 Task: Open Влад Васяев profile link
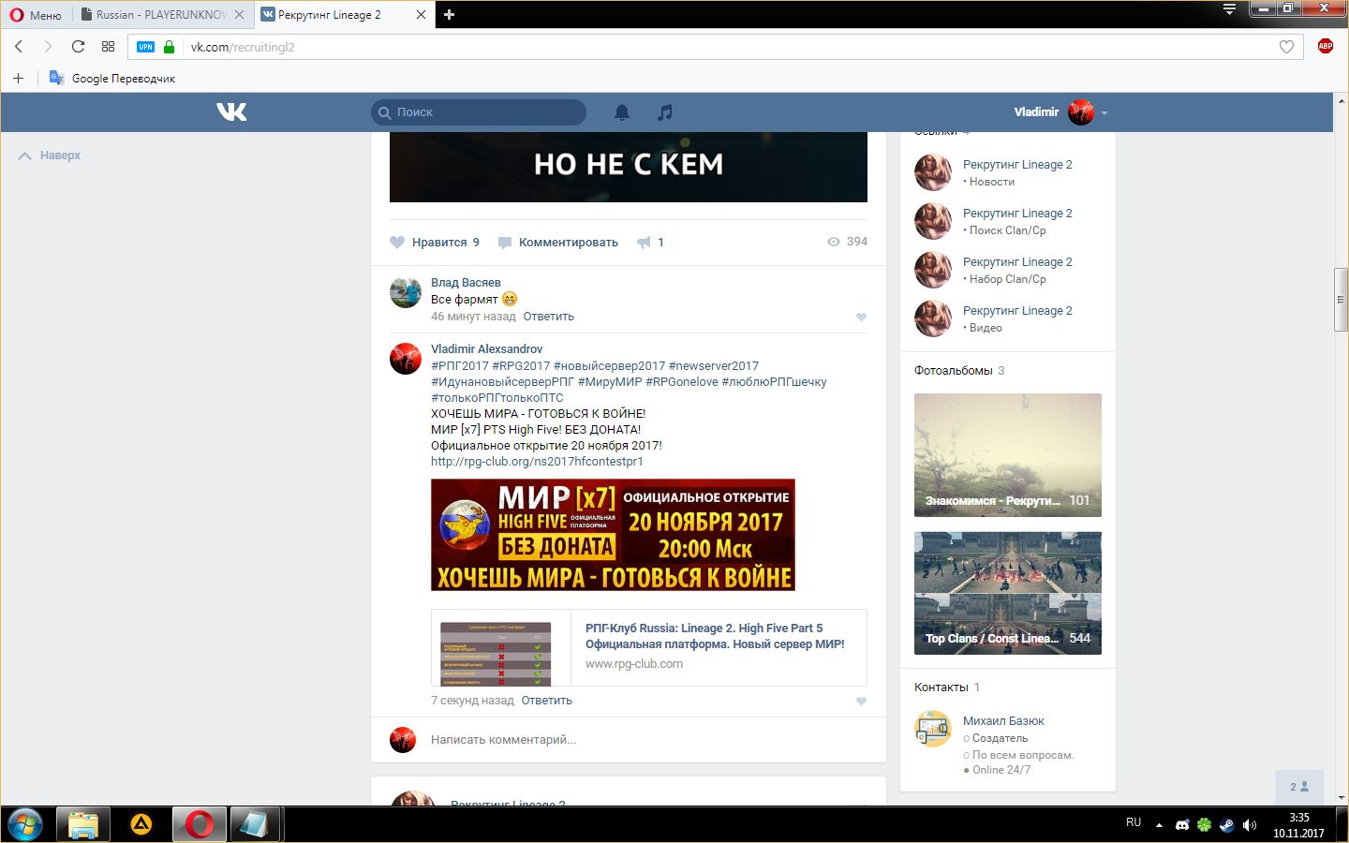pos(466,282)
